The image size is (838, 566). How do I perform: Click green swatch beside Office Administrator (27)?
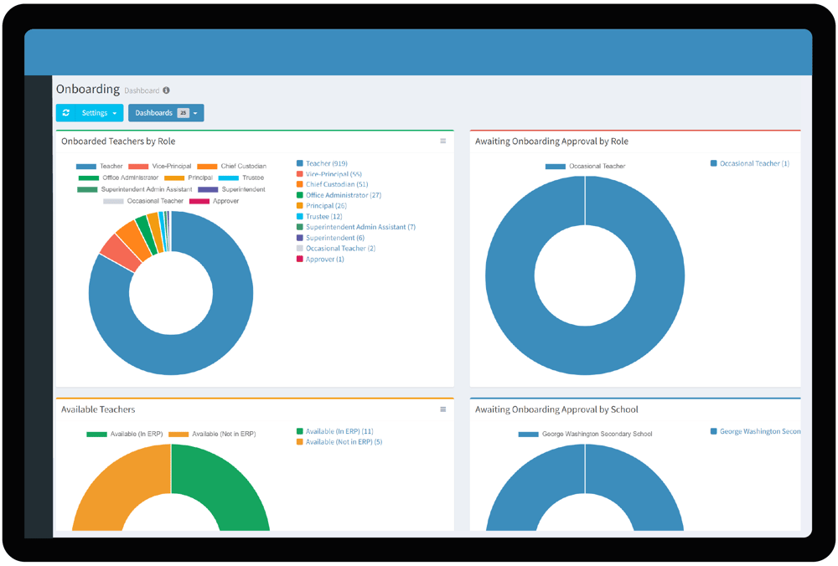tap(300, 195)
